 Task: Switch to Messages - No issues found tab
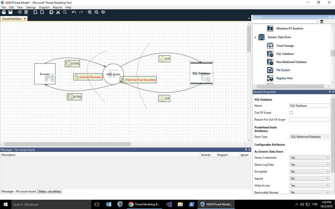pos(19,191)
